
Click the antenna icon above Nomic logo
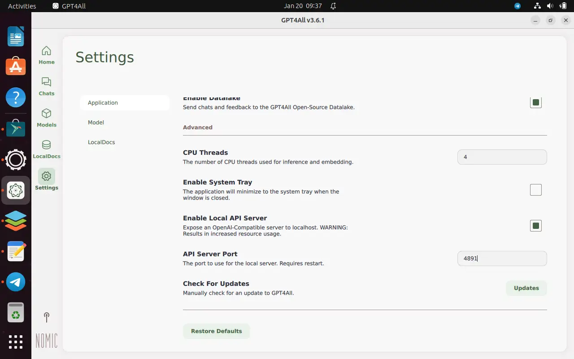[x=46, y=317]
